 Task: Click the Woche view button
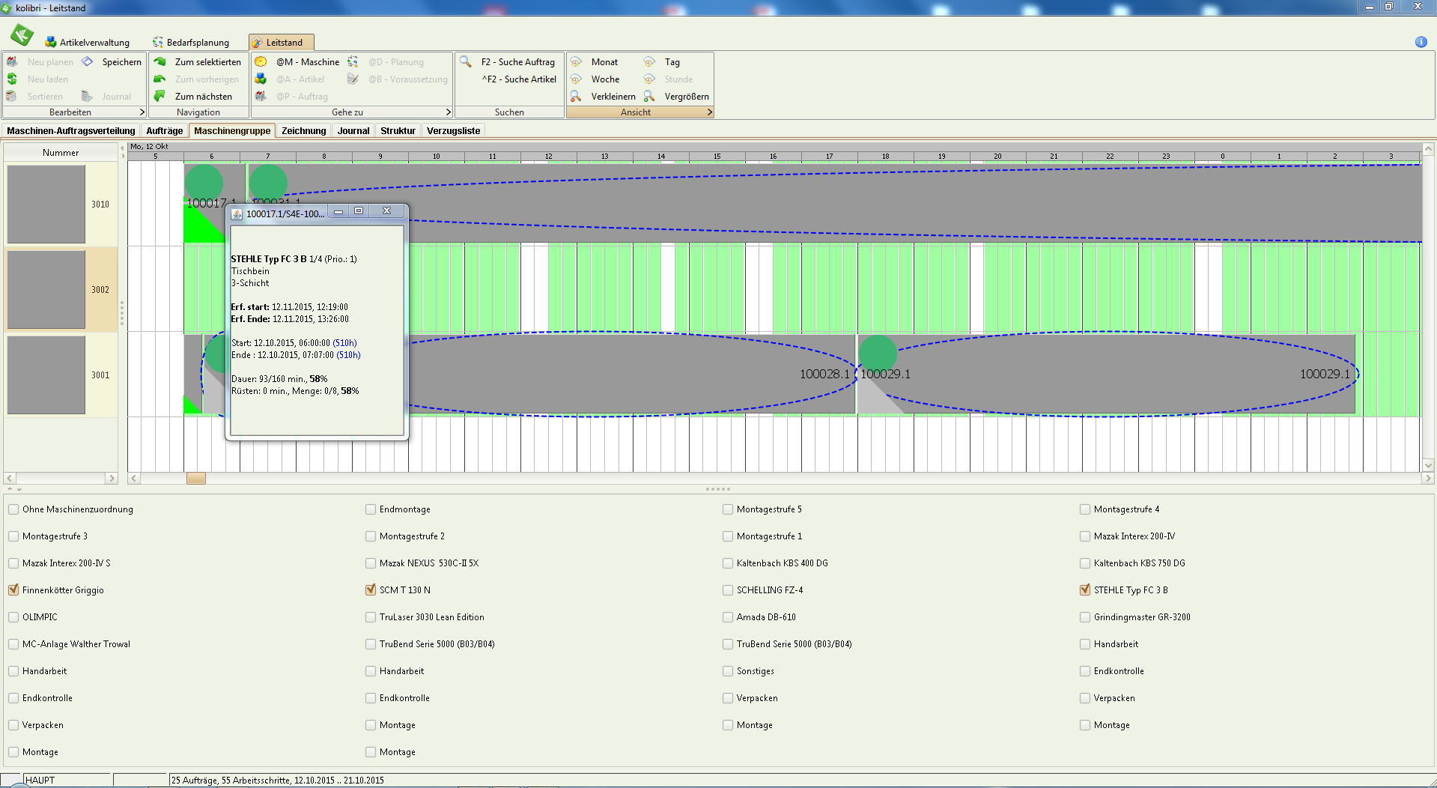click(605, 79)
